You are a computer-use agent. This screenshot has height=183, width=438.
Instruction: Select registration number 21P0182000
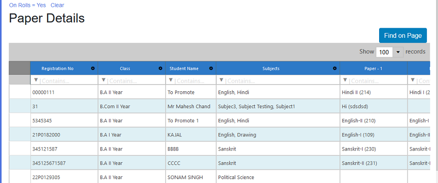64,135
